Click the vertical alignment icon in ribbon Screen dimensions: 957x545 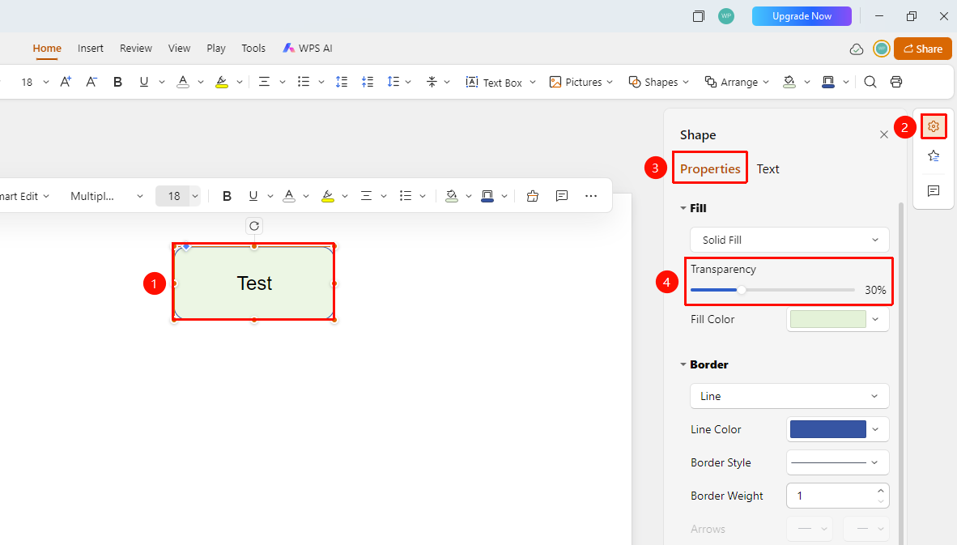coord(432,82)
